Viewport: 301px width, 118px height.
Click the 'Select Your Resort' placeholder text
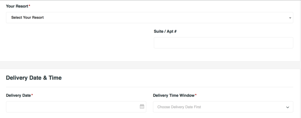tap(27, 18)
